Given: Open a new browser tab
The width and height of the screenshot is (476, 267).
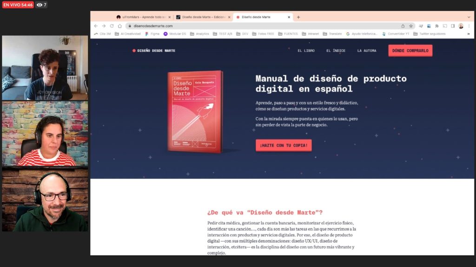Looking at the screenshot, I should (x=298, y=17).
